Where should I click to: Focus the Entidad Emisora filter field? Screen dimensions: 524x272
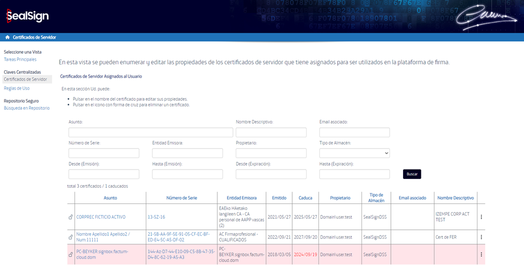pyautogui.click(x=187, y=153)
